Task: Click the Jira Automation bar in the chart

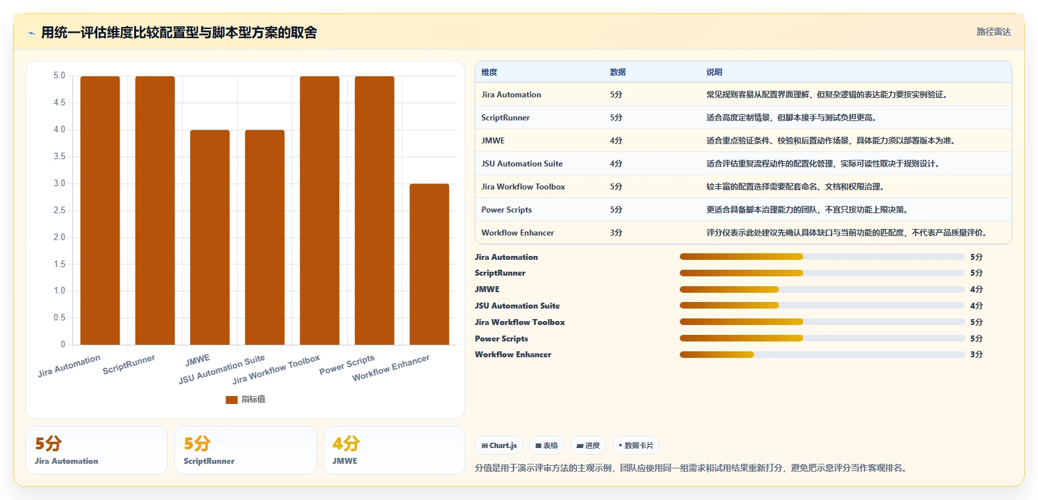Action: (100, 211)
